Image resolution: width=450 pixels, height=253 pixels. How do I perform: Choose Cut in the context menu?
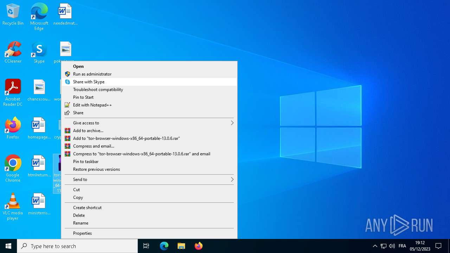click(x=149, y=190)
